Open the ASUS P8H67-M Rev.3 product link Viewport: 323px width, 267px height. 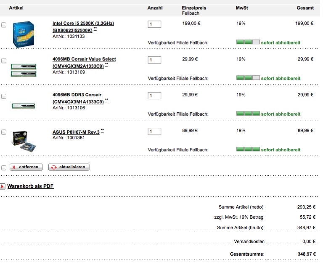[76, 132]
